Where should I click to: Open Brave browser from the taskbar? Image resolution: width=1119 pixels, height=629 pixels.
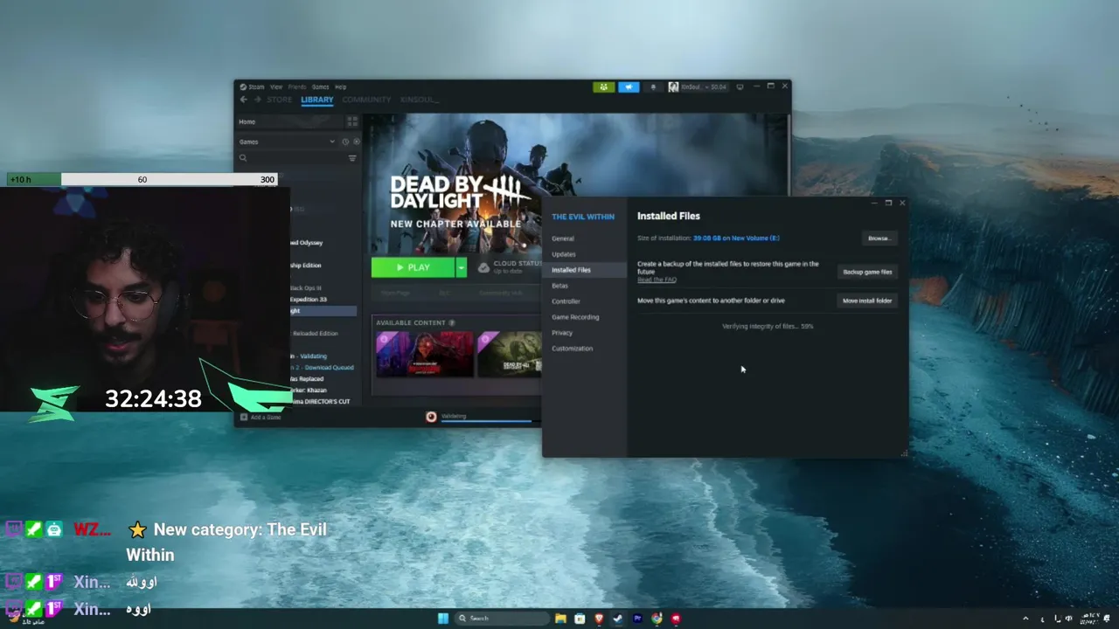pos(599,619)
